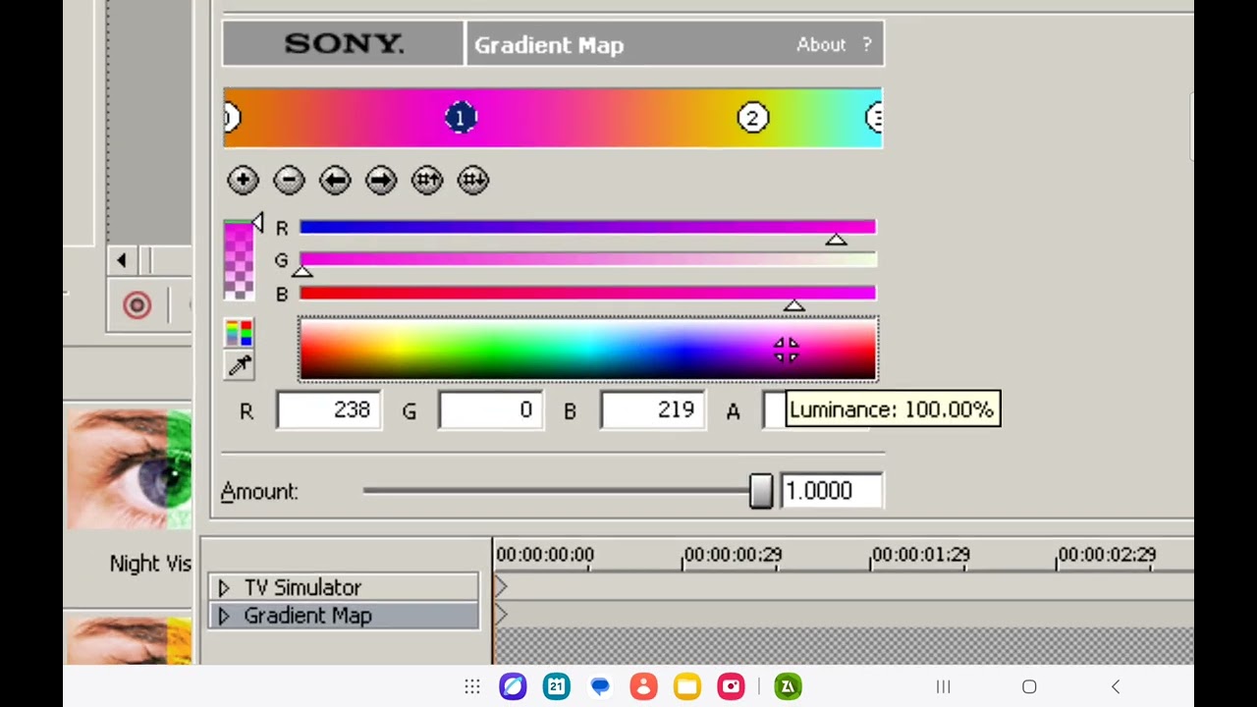Click timeline ruler at 00:00:01:29
The height and width of the screenshot is (707, 1257).
[x=920, y=555]
